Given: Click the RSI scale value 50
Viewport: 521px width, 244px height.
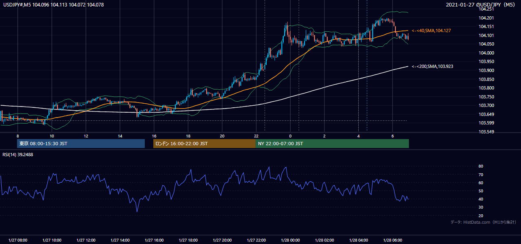Looking at the screenshot, I should [481, 191].
